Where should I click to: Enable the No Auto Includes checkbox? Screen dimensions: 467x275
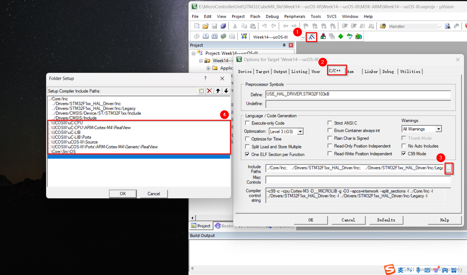(404, 146)
